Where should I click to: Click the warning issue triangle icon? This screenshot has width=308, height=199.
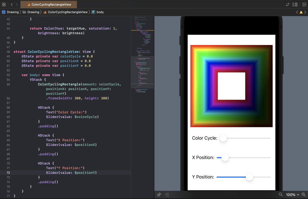pos(301,12)
